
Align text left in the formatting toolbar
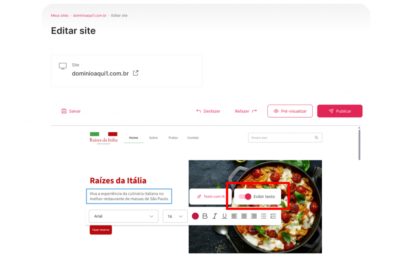[234, 216]
